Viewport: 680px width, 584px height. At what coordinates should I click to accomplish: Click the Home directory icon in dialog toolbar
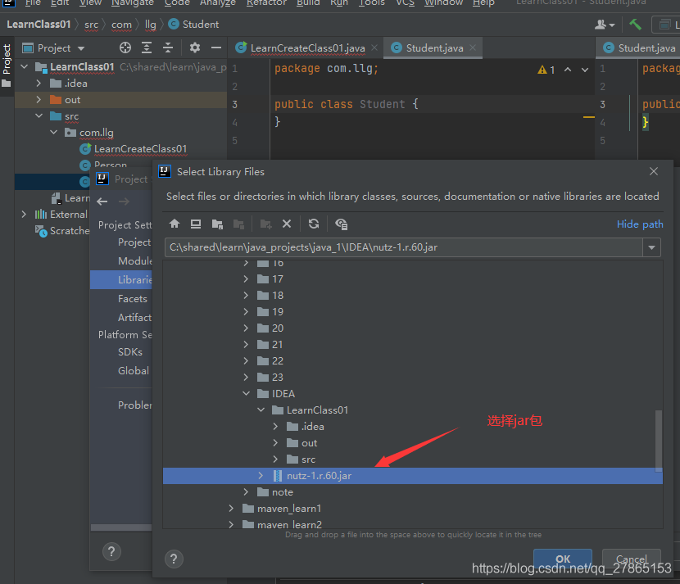pyautogui.click(x=175, y=224)
